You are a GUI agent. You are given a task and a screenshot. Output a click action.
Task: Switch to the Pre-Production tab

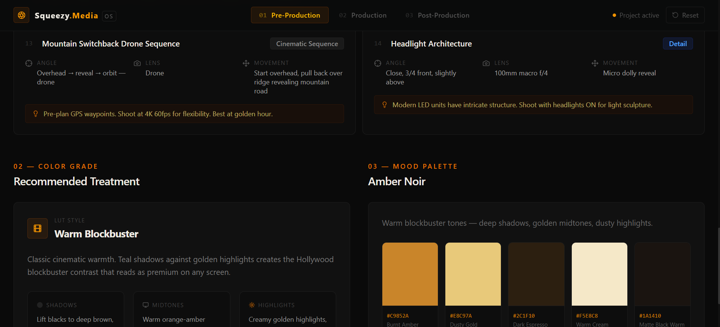(x=290, y=15)
